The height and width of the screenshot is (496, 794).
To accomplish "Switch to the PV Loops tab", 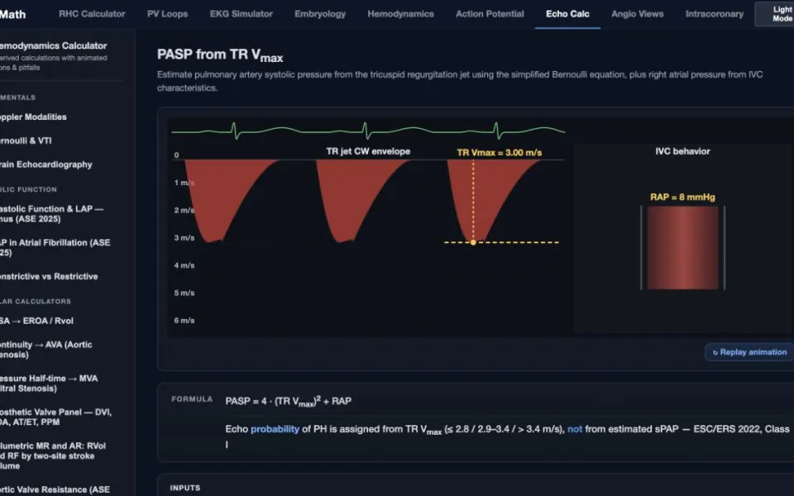I will [x=168, y=14].
